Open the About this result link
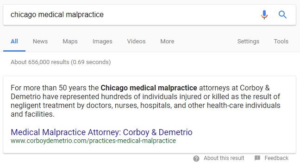 click(x=224, y=158)
